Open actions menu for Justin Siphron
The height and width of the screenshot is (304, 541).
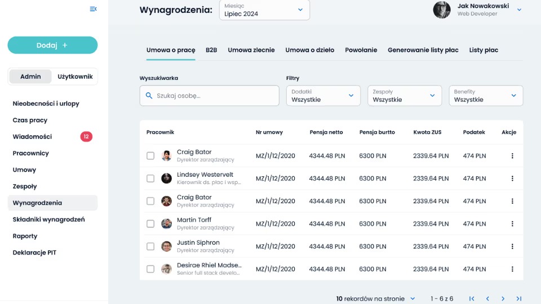pos(512,247)
